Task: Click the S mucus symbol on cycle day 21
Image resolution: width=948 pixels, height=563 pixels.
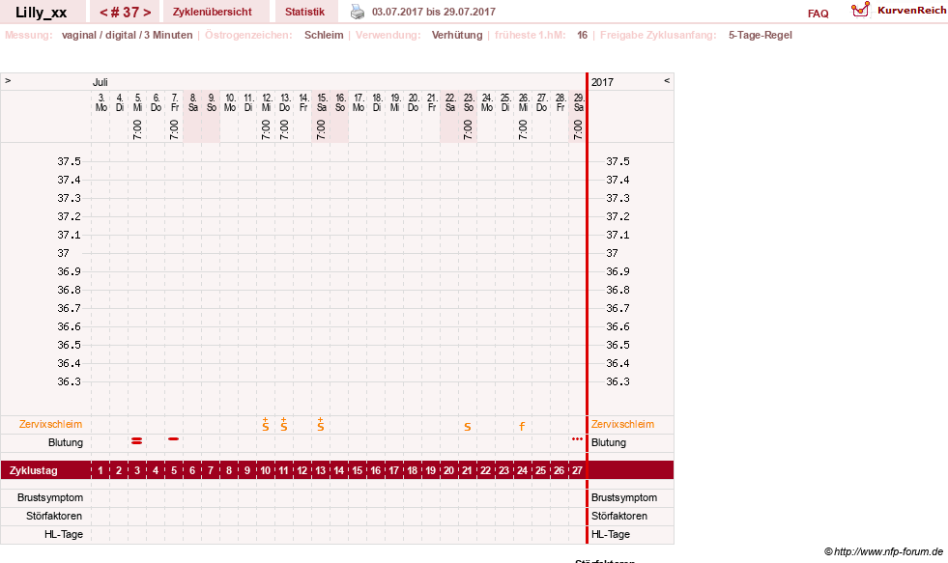Action: pyautogui.click(x=468, y=427)
